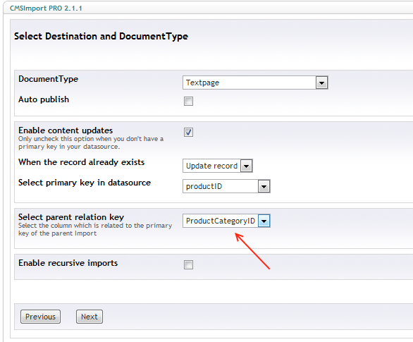This screenshot has height=342, width=413.
Task: Click the ProductCategoryID combo box text
Action: coord(221,221)
